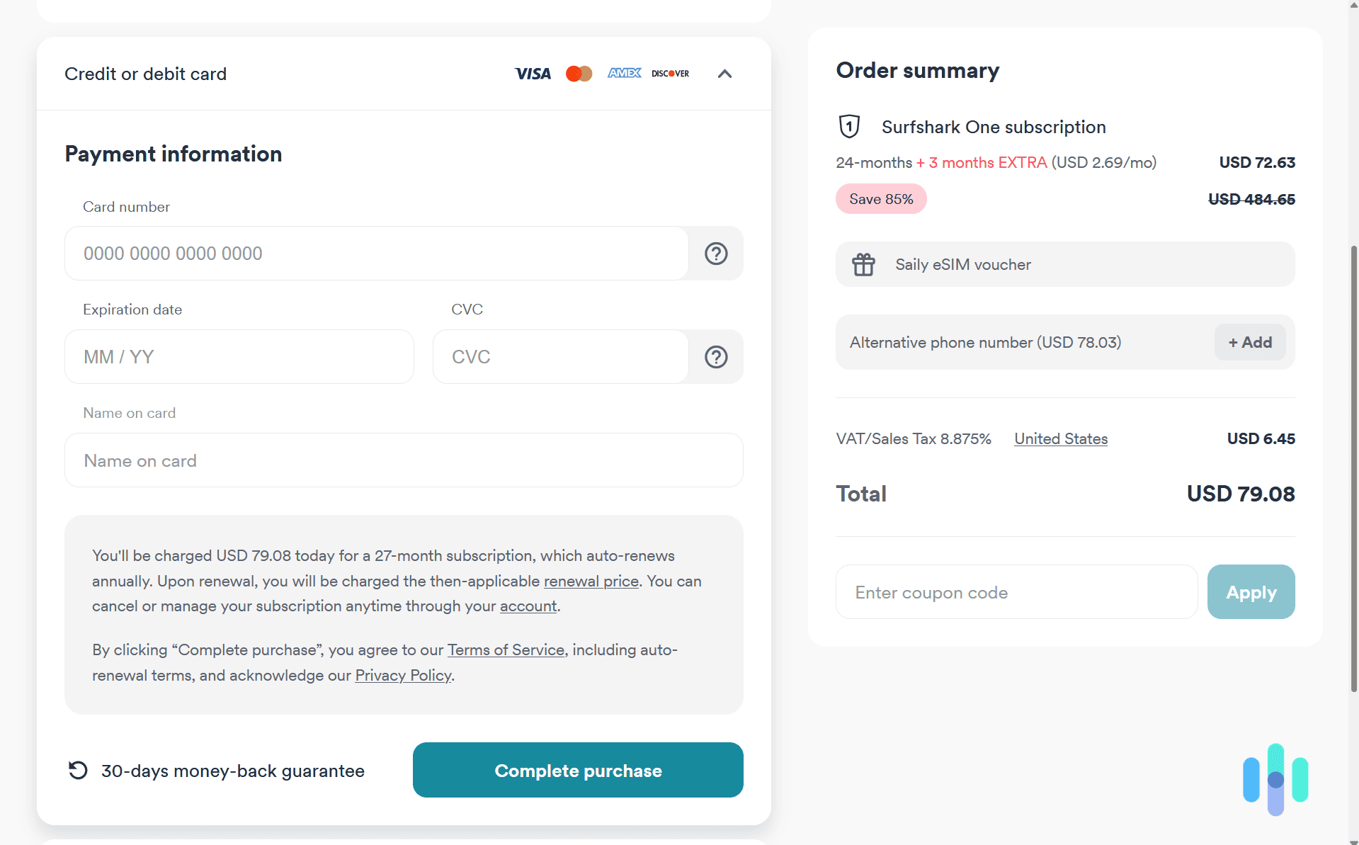Click the Complete purchase button

tap(578, 770)
